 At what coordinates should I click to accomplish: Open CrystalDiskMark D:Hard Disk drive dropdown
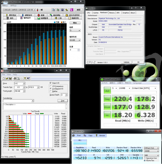(144, 88)
